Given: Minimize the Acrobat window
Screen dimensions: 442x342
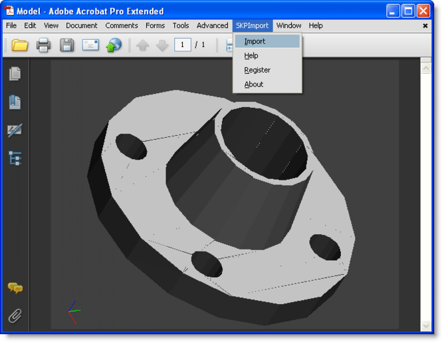Looking at the screenshot, I should (393, 11).
